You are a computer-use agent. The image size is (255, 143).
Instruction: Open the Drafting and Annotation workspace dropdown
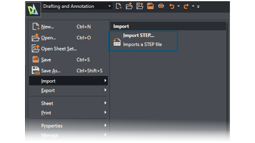pyautogui.click(x=78, y=6)
